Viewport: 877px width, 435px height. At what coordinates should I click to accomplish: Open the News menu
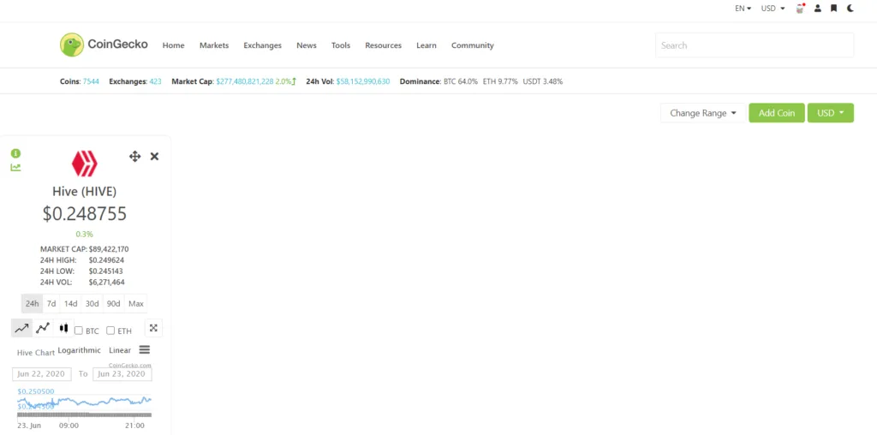307,45
